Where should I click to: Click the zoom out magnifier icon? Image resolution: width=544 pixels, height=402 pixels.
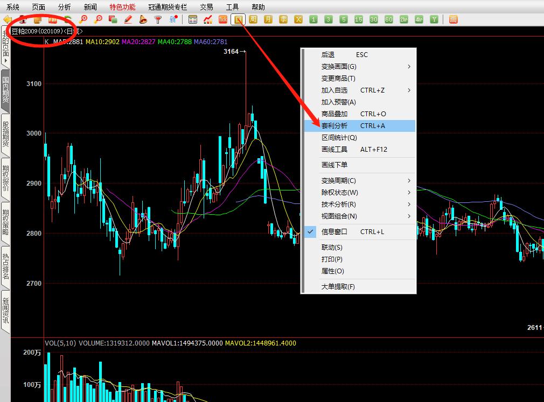point(98,19)
